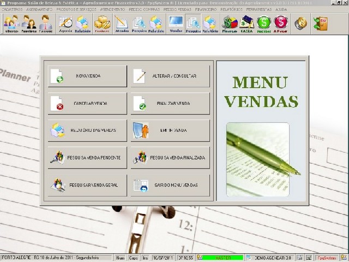Open the FERRAMENTAS menu
The height and width of the screenshot is (262, 349).
[x=259, y=10]
